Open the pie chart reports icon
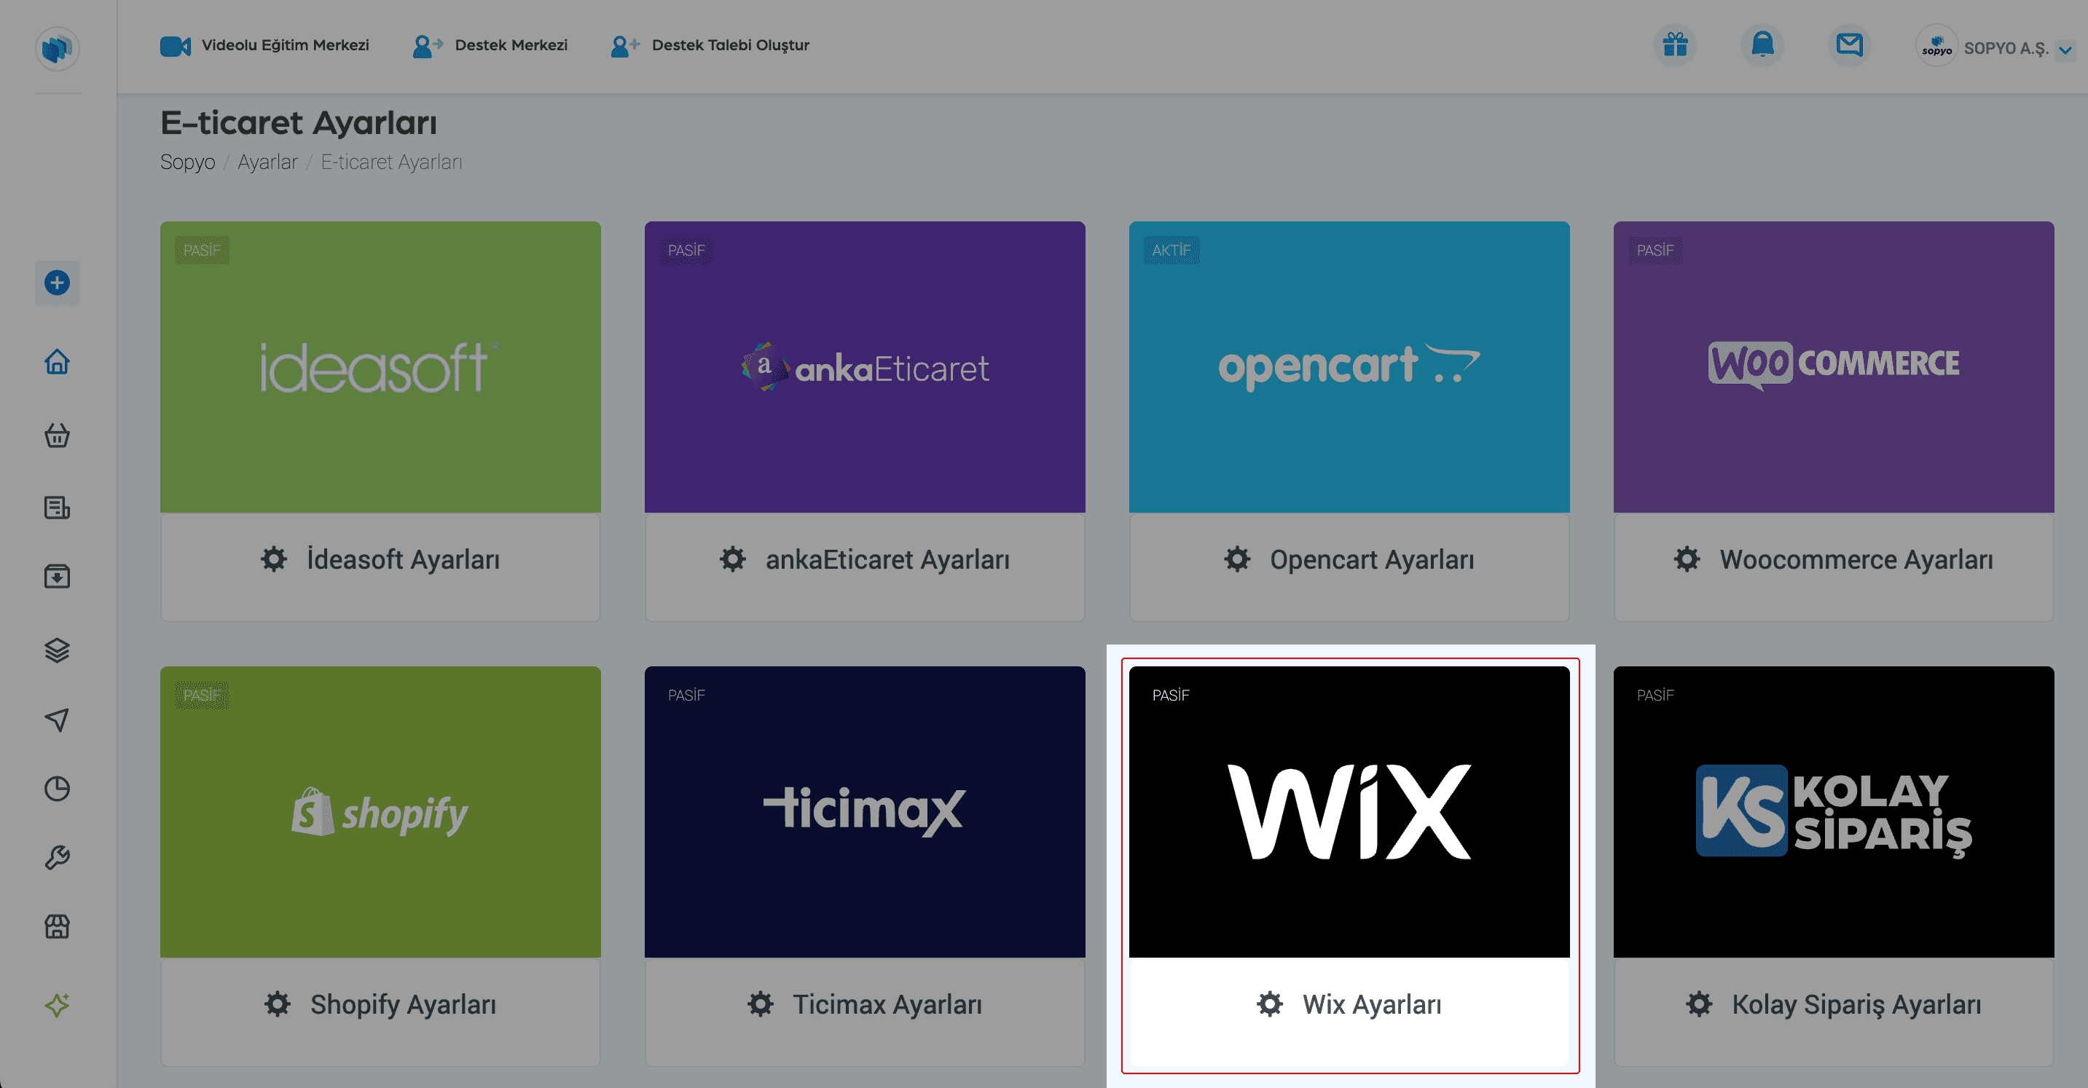 coord(57,788)
